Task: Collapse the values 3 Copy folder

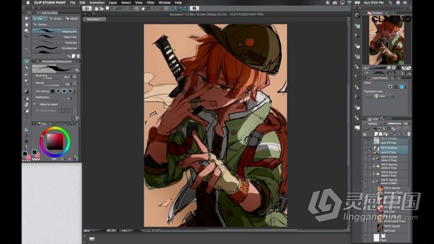Action: (373, 159)
